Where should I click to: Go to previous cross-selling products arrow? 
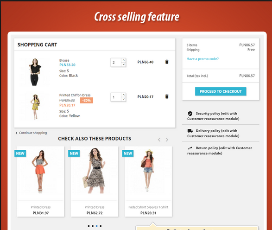tap(159, 140)
